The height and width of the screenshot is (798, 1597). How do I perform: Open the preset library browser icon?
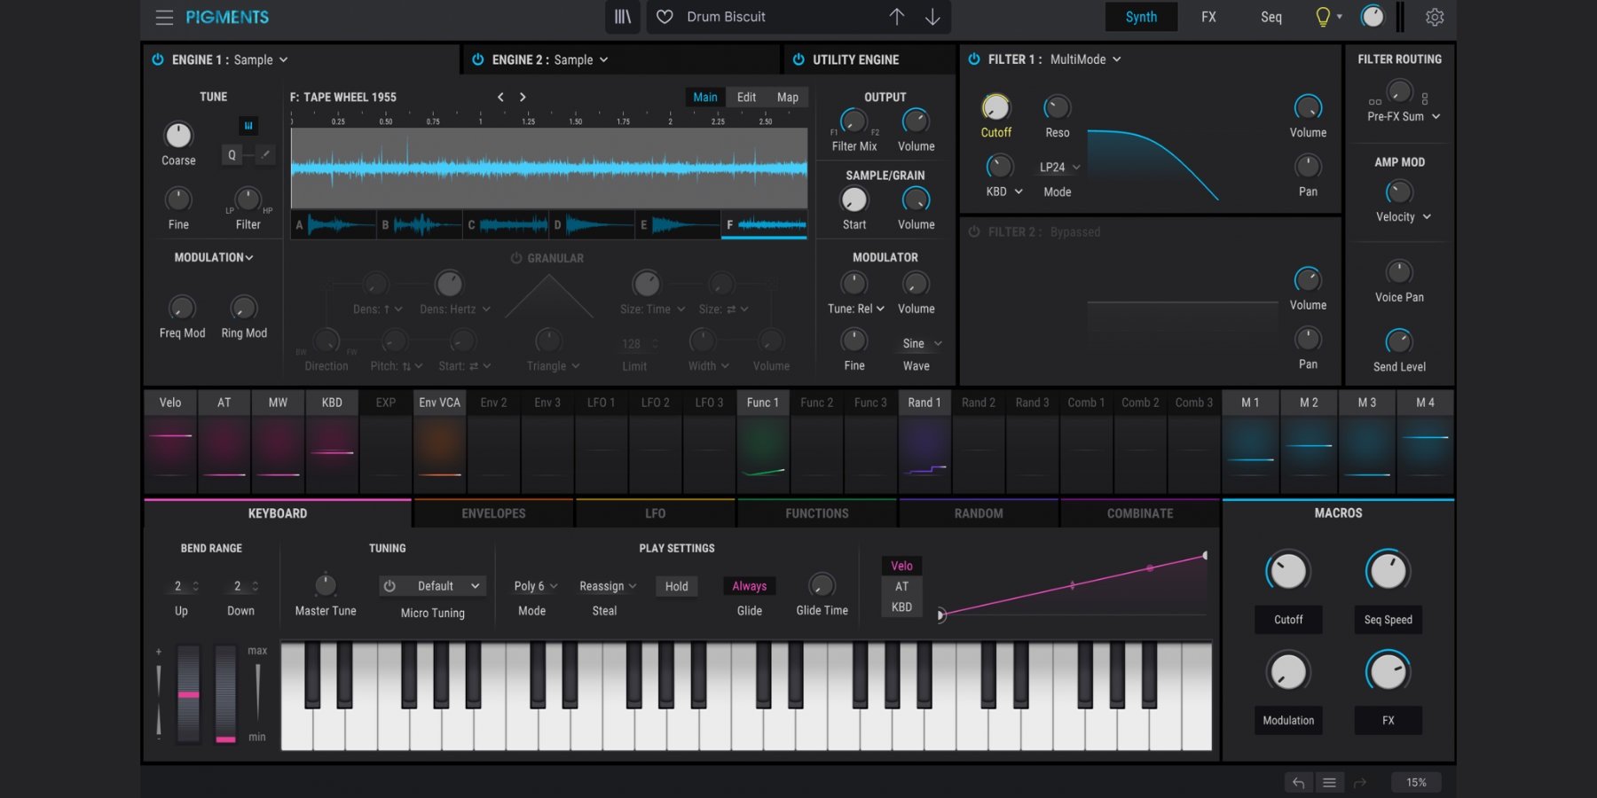point(623,17)
